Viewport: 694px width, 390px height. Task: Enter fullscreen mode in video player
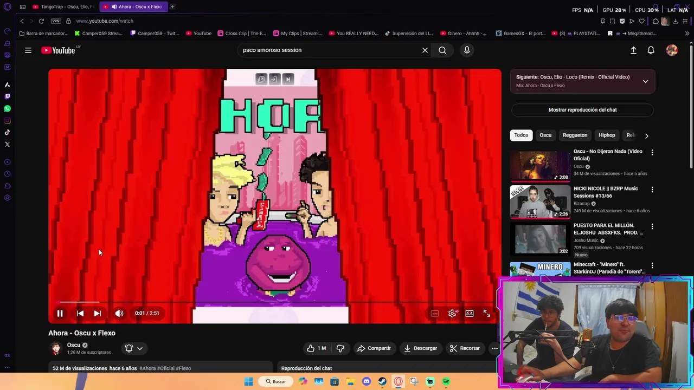pyautogui.click(x=487, y=313)
